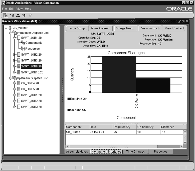Select SWAT_JOB3:20 label under Upstream Dispatch List
Image resolution: width=195 pixels, height=171 pixels.
31,107
